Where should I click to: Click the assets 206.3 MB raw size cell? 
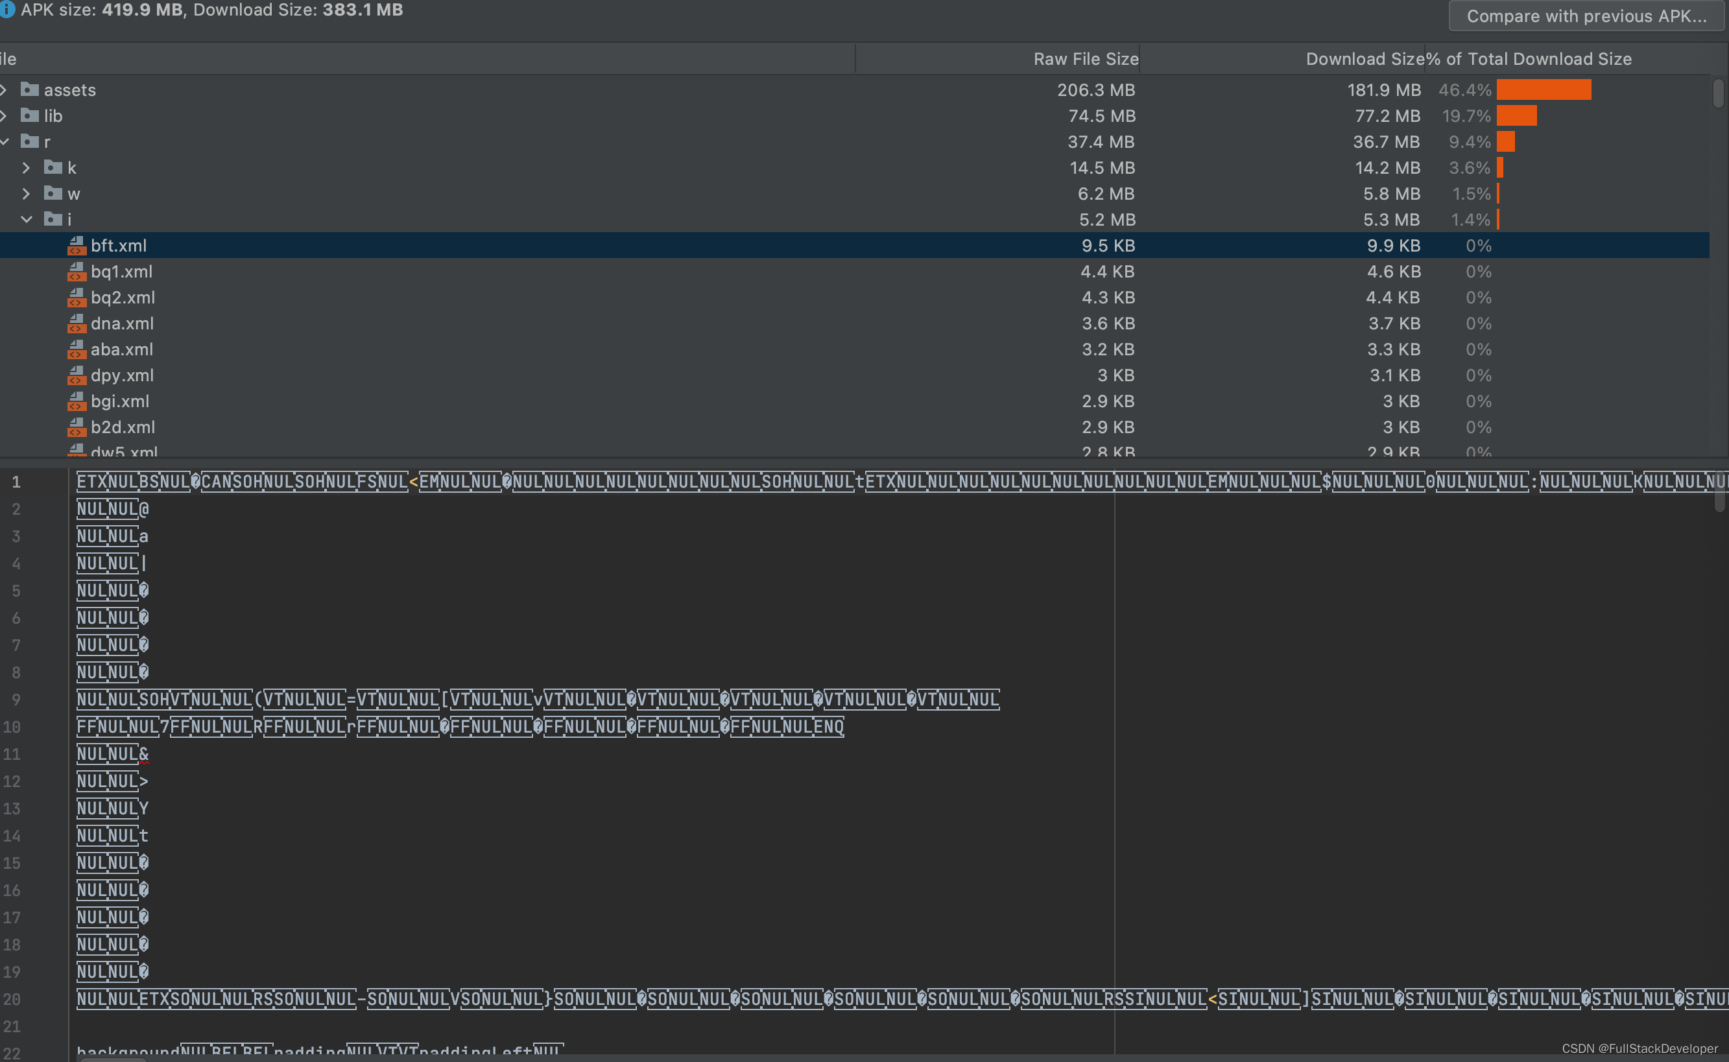pyautogui.click(x=1096, y=90)
